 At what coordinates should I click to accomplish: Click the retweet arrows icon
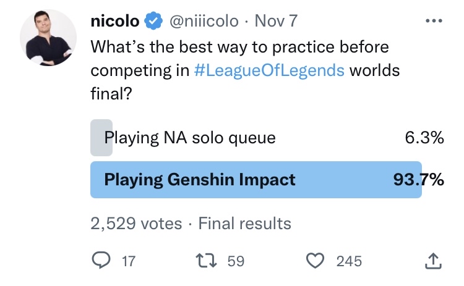click(x=207, y=262)
